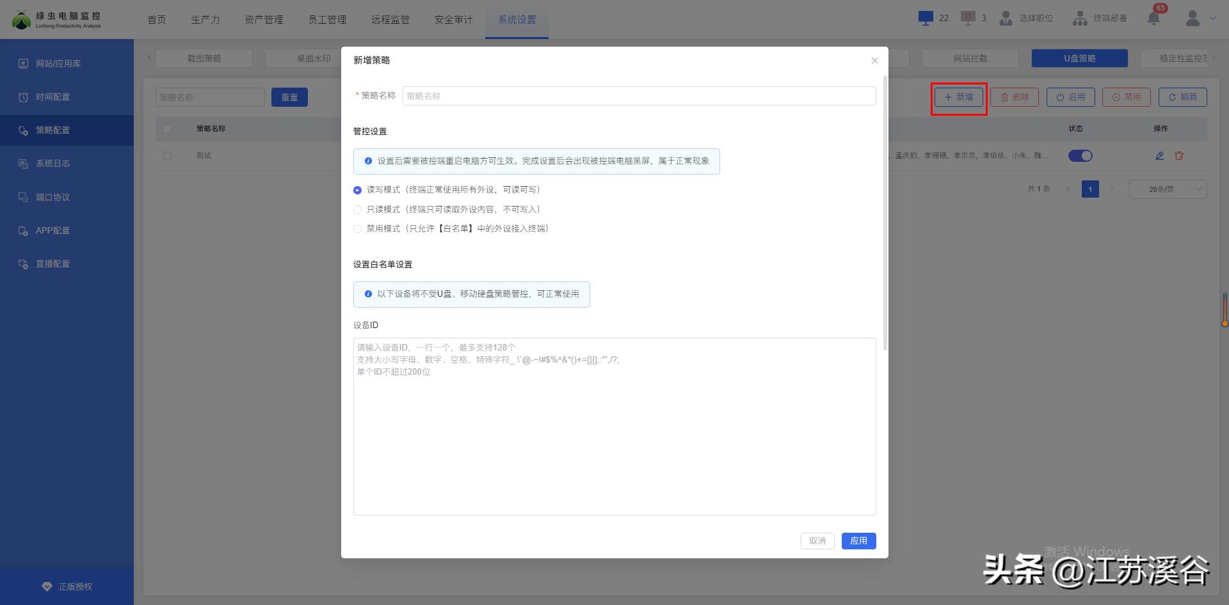The height and width of the screenshot is (605, 1229).
Task: Click the 策略名称 input field
Action: 638,96
